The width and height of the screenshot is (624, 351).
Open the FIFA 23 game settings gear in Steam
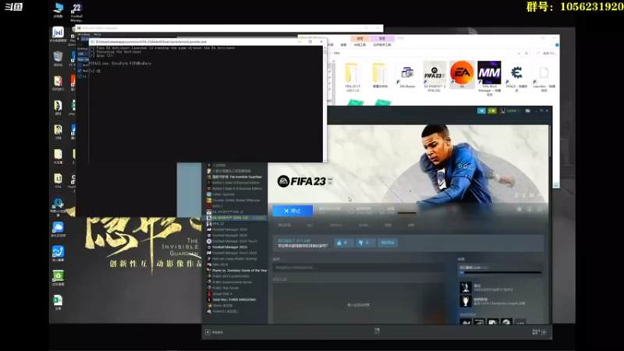[x=519, y=209]
